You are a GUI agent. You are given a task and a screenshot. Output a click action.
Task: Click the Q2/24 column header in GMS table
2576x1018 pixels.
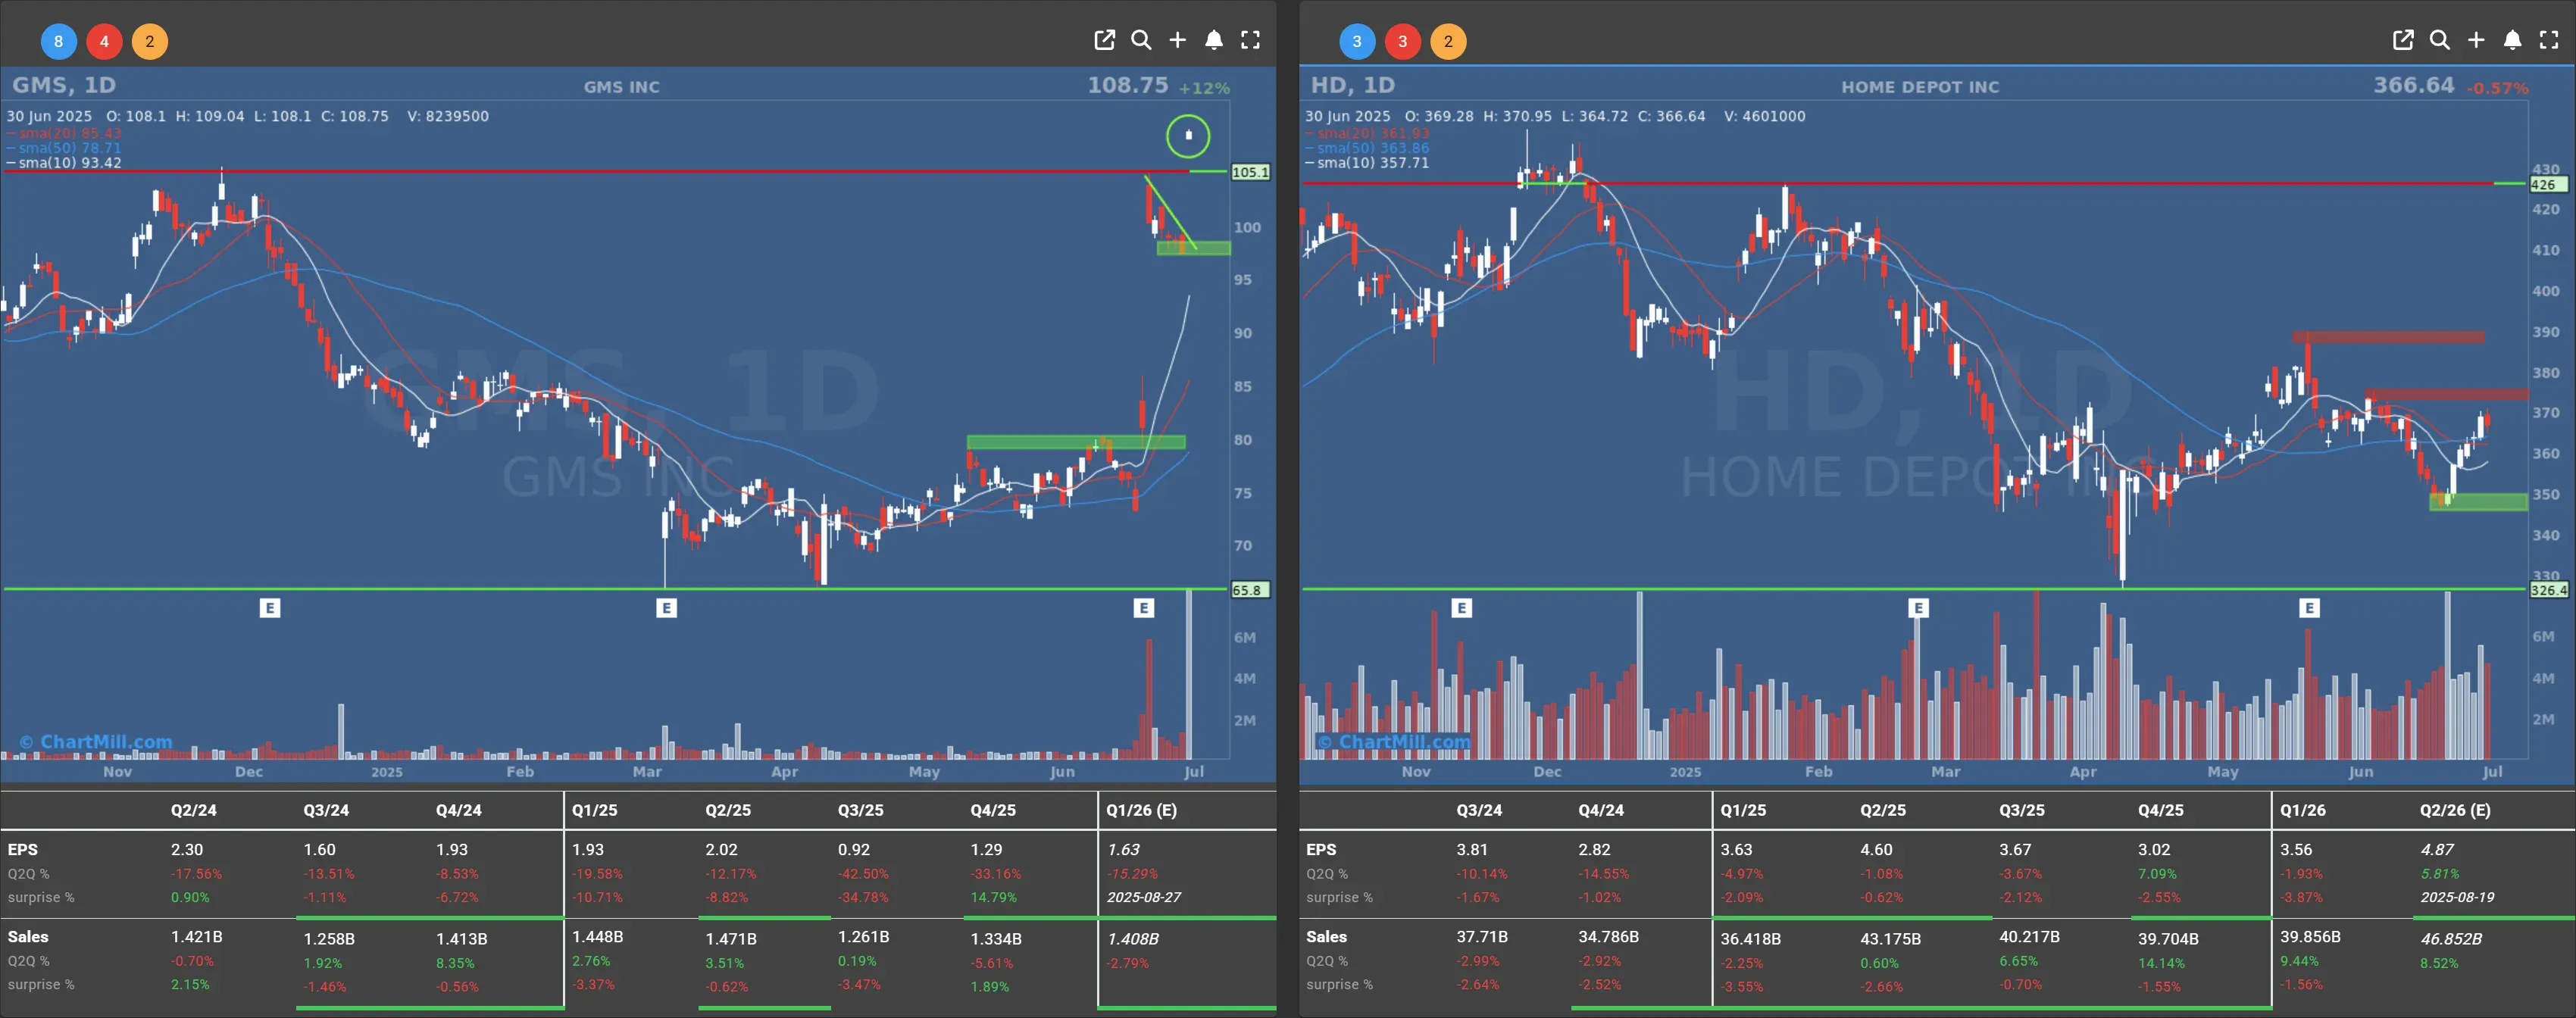193,810
